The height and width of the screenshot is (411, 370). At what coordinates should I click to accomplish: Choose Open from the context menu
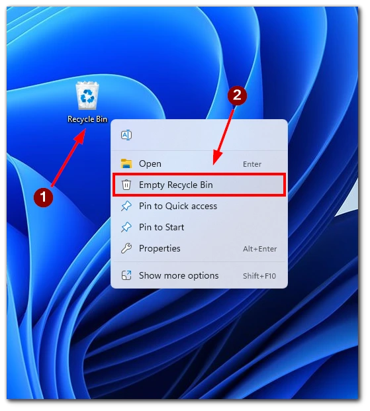click(199, 164)
